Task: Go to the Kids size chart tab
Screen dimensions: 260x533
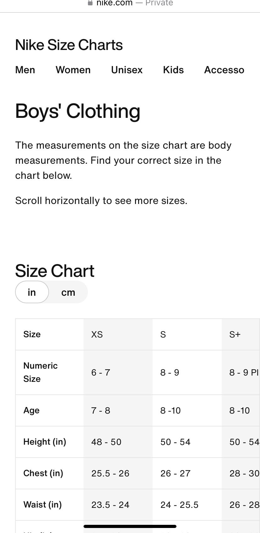Action: [x=173, y=70]
